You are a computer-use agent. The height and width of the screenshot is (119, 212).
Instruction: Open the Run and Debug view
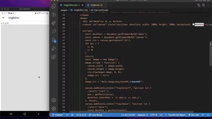coord(54,49)
